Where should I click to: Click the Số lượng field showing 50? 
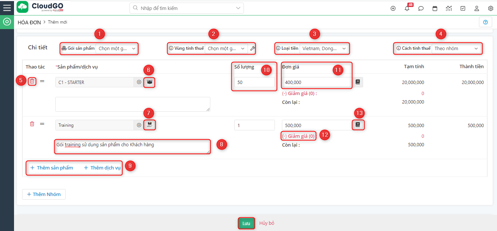[254, 83]
